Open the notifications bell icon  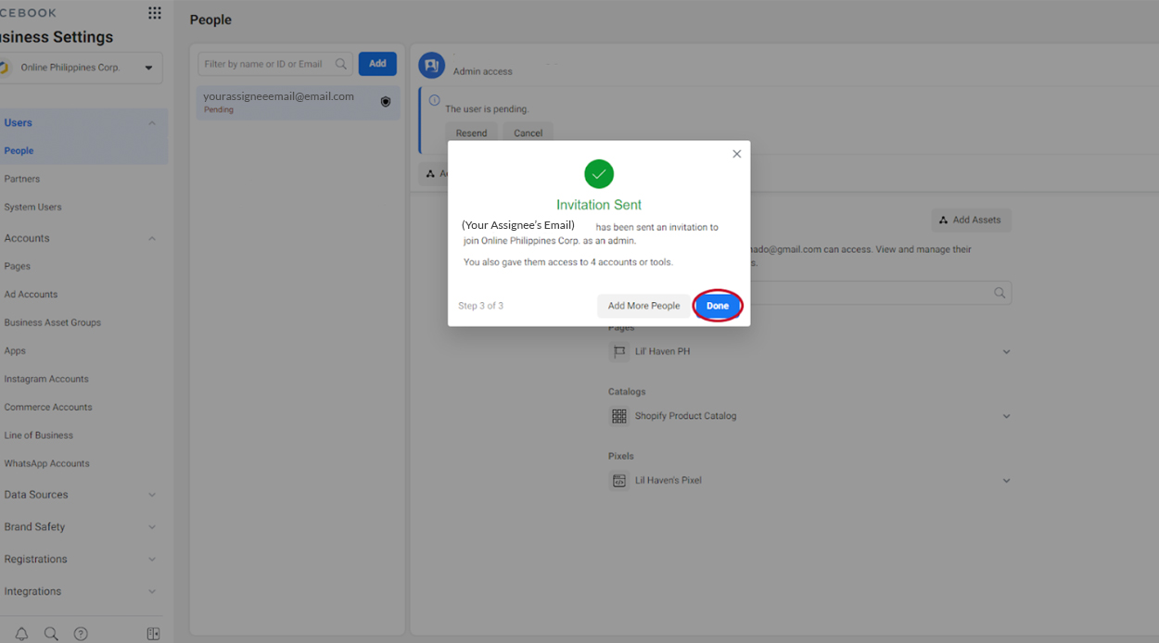point(21,634)
